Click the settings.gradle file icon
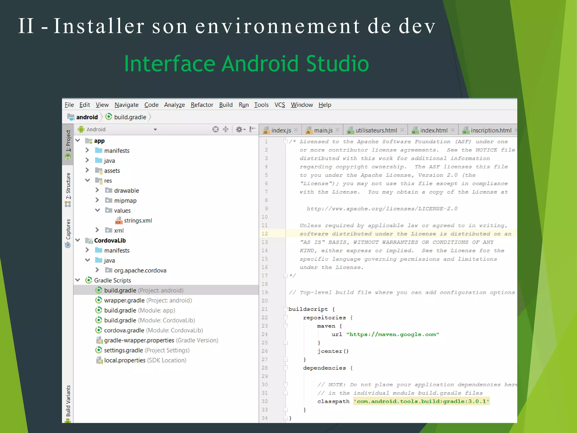Viewport: 577px width, 433px height. click(x=99, y=350)
